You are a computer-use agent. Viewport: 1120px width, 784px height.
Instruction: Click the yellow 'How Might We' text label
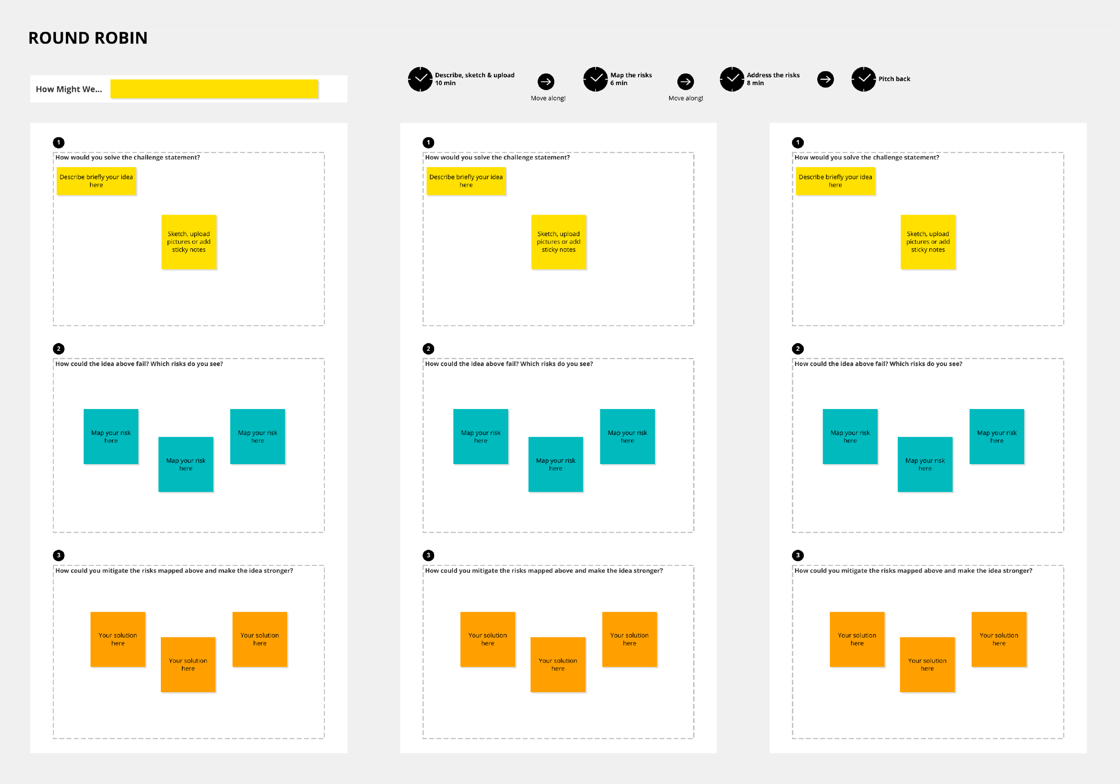217,88
